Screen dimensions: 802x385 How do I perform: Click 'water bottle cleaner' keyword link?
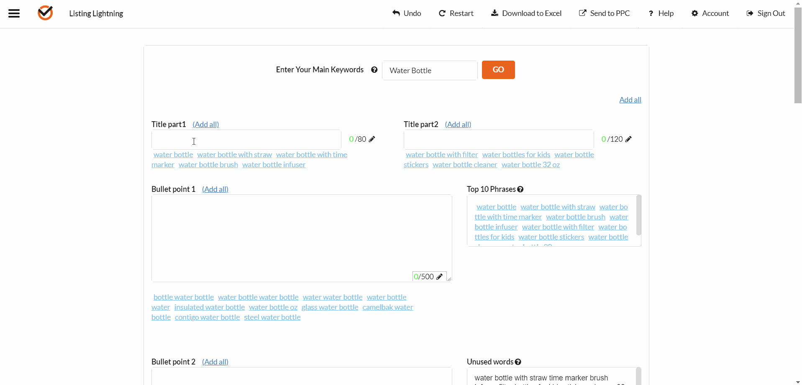pos(465,165)
